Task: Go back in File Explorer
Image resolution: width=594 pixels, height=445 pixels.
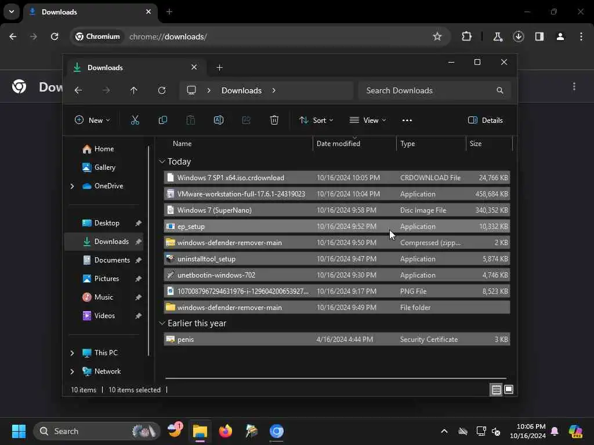Action: tap(78, 90)
